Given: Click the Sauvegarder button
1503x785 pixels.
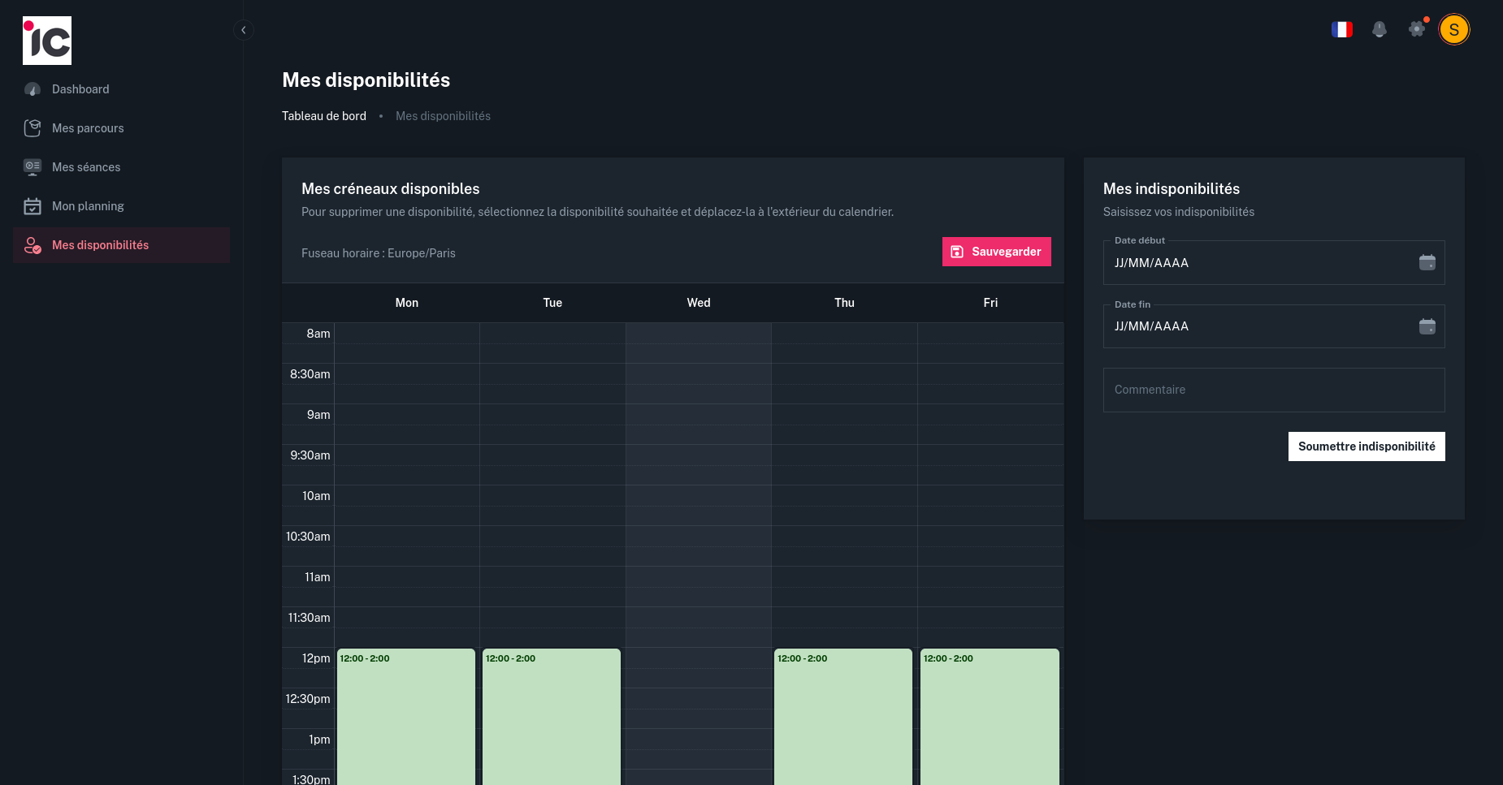Looking at the screenshot, I should click(996, 252).
